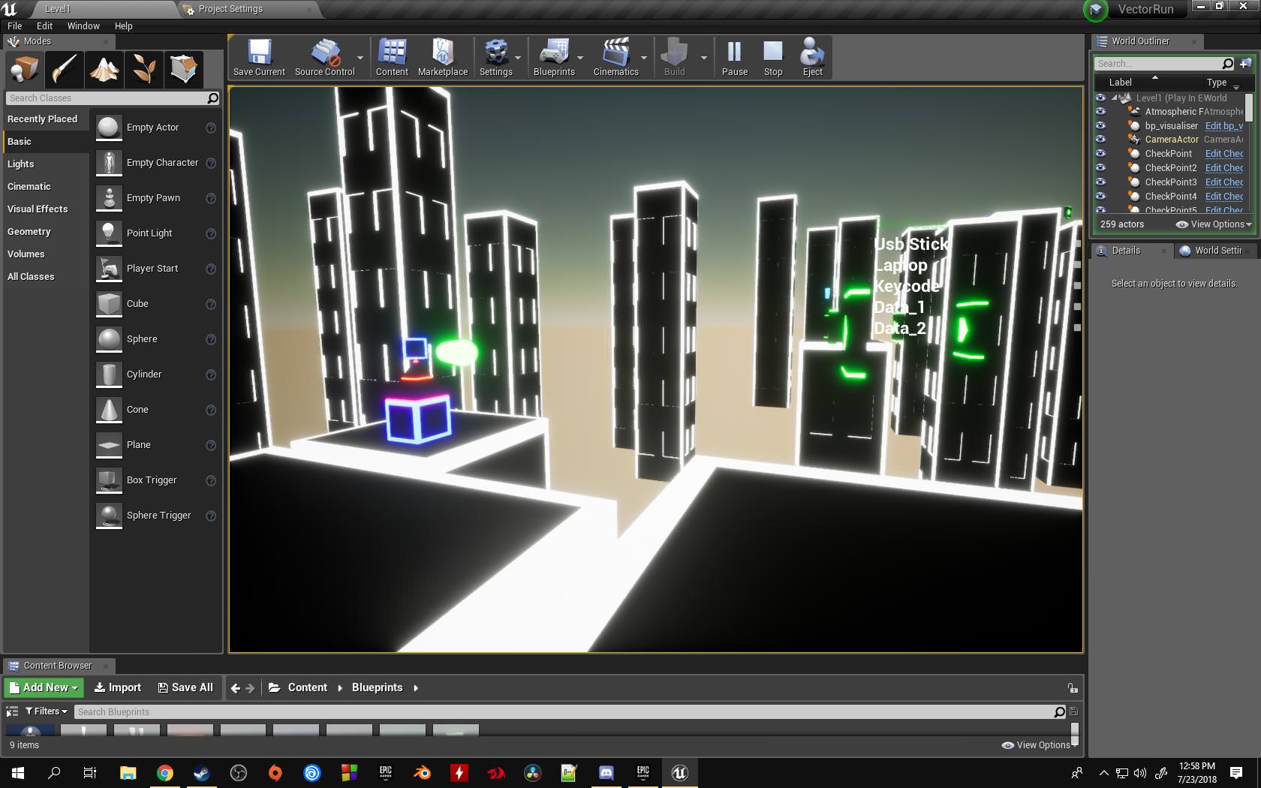Click the Save Current toolbar icon
Screen dimensions: 1261x788
coord(259,58)
